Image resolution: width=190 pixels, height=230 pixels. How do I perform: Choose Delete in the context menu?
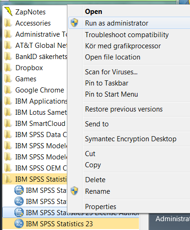[x=95, y=180]
